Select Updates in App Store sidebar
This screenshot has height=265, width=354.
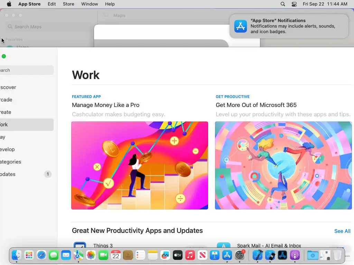coord(27,174)
